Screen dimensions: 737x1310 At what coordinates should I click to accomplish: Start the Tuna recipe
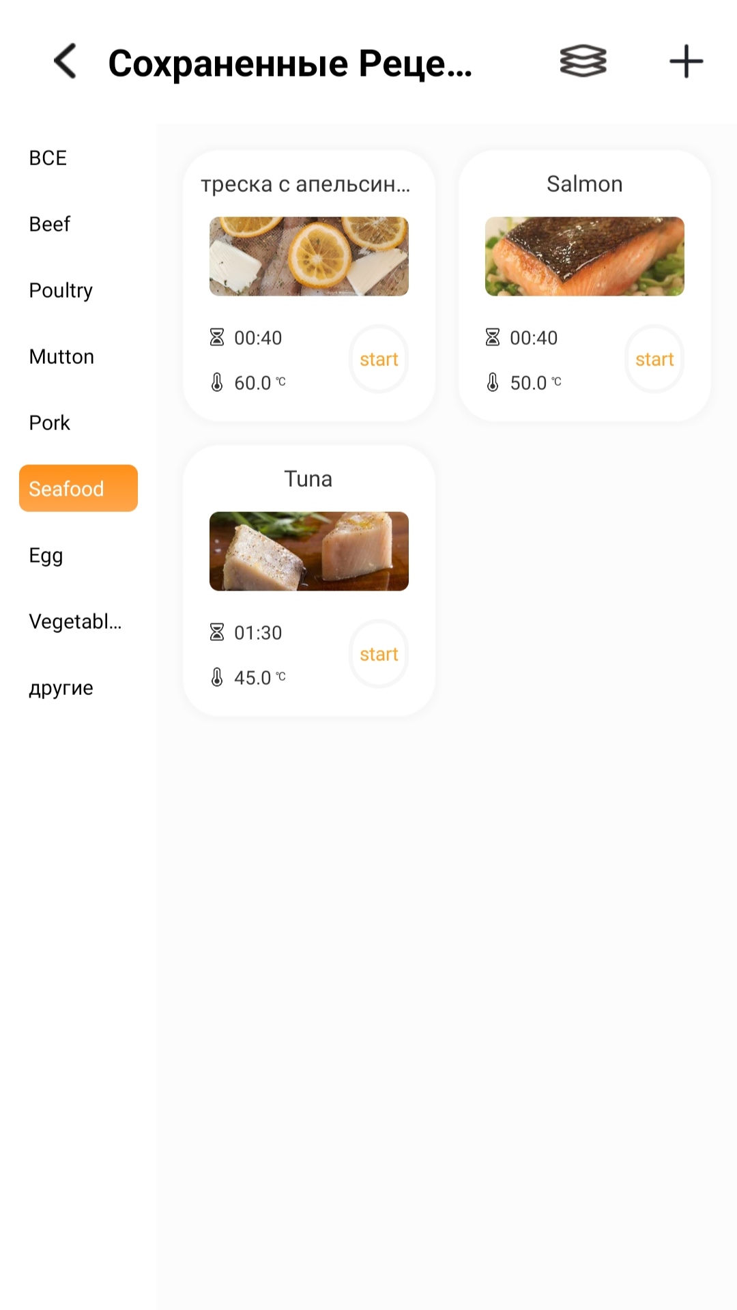[379, 654]
